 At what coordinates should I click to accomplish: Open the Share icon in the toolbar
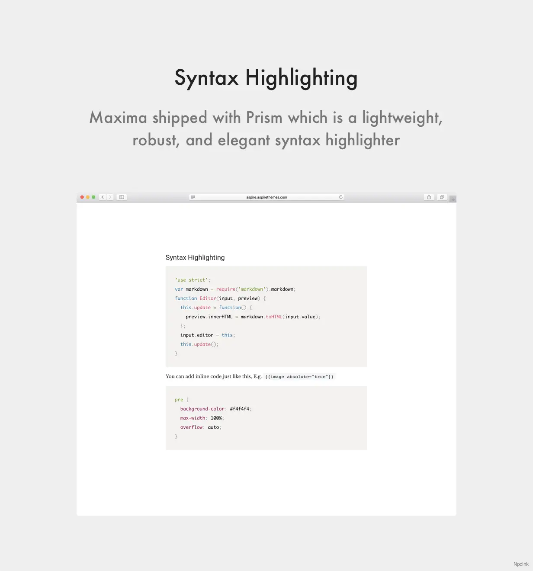click(x=429, y=197)
